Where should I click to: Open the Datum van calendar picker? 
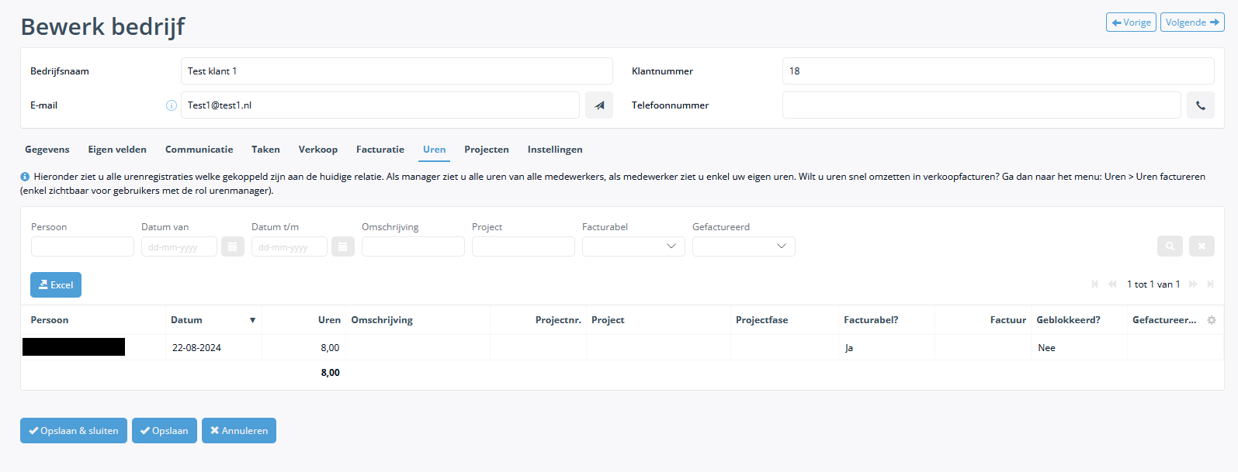point(233,246)
